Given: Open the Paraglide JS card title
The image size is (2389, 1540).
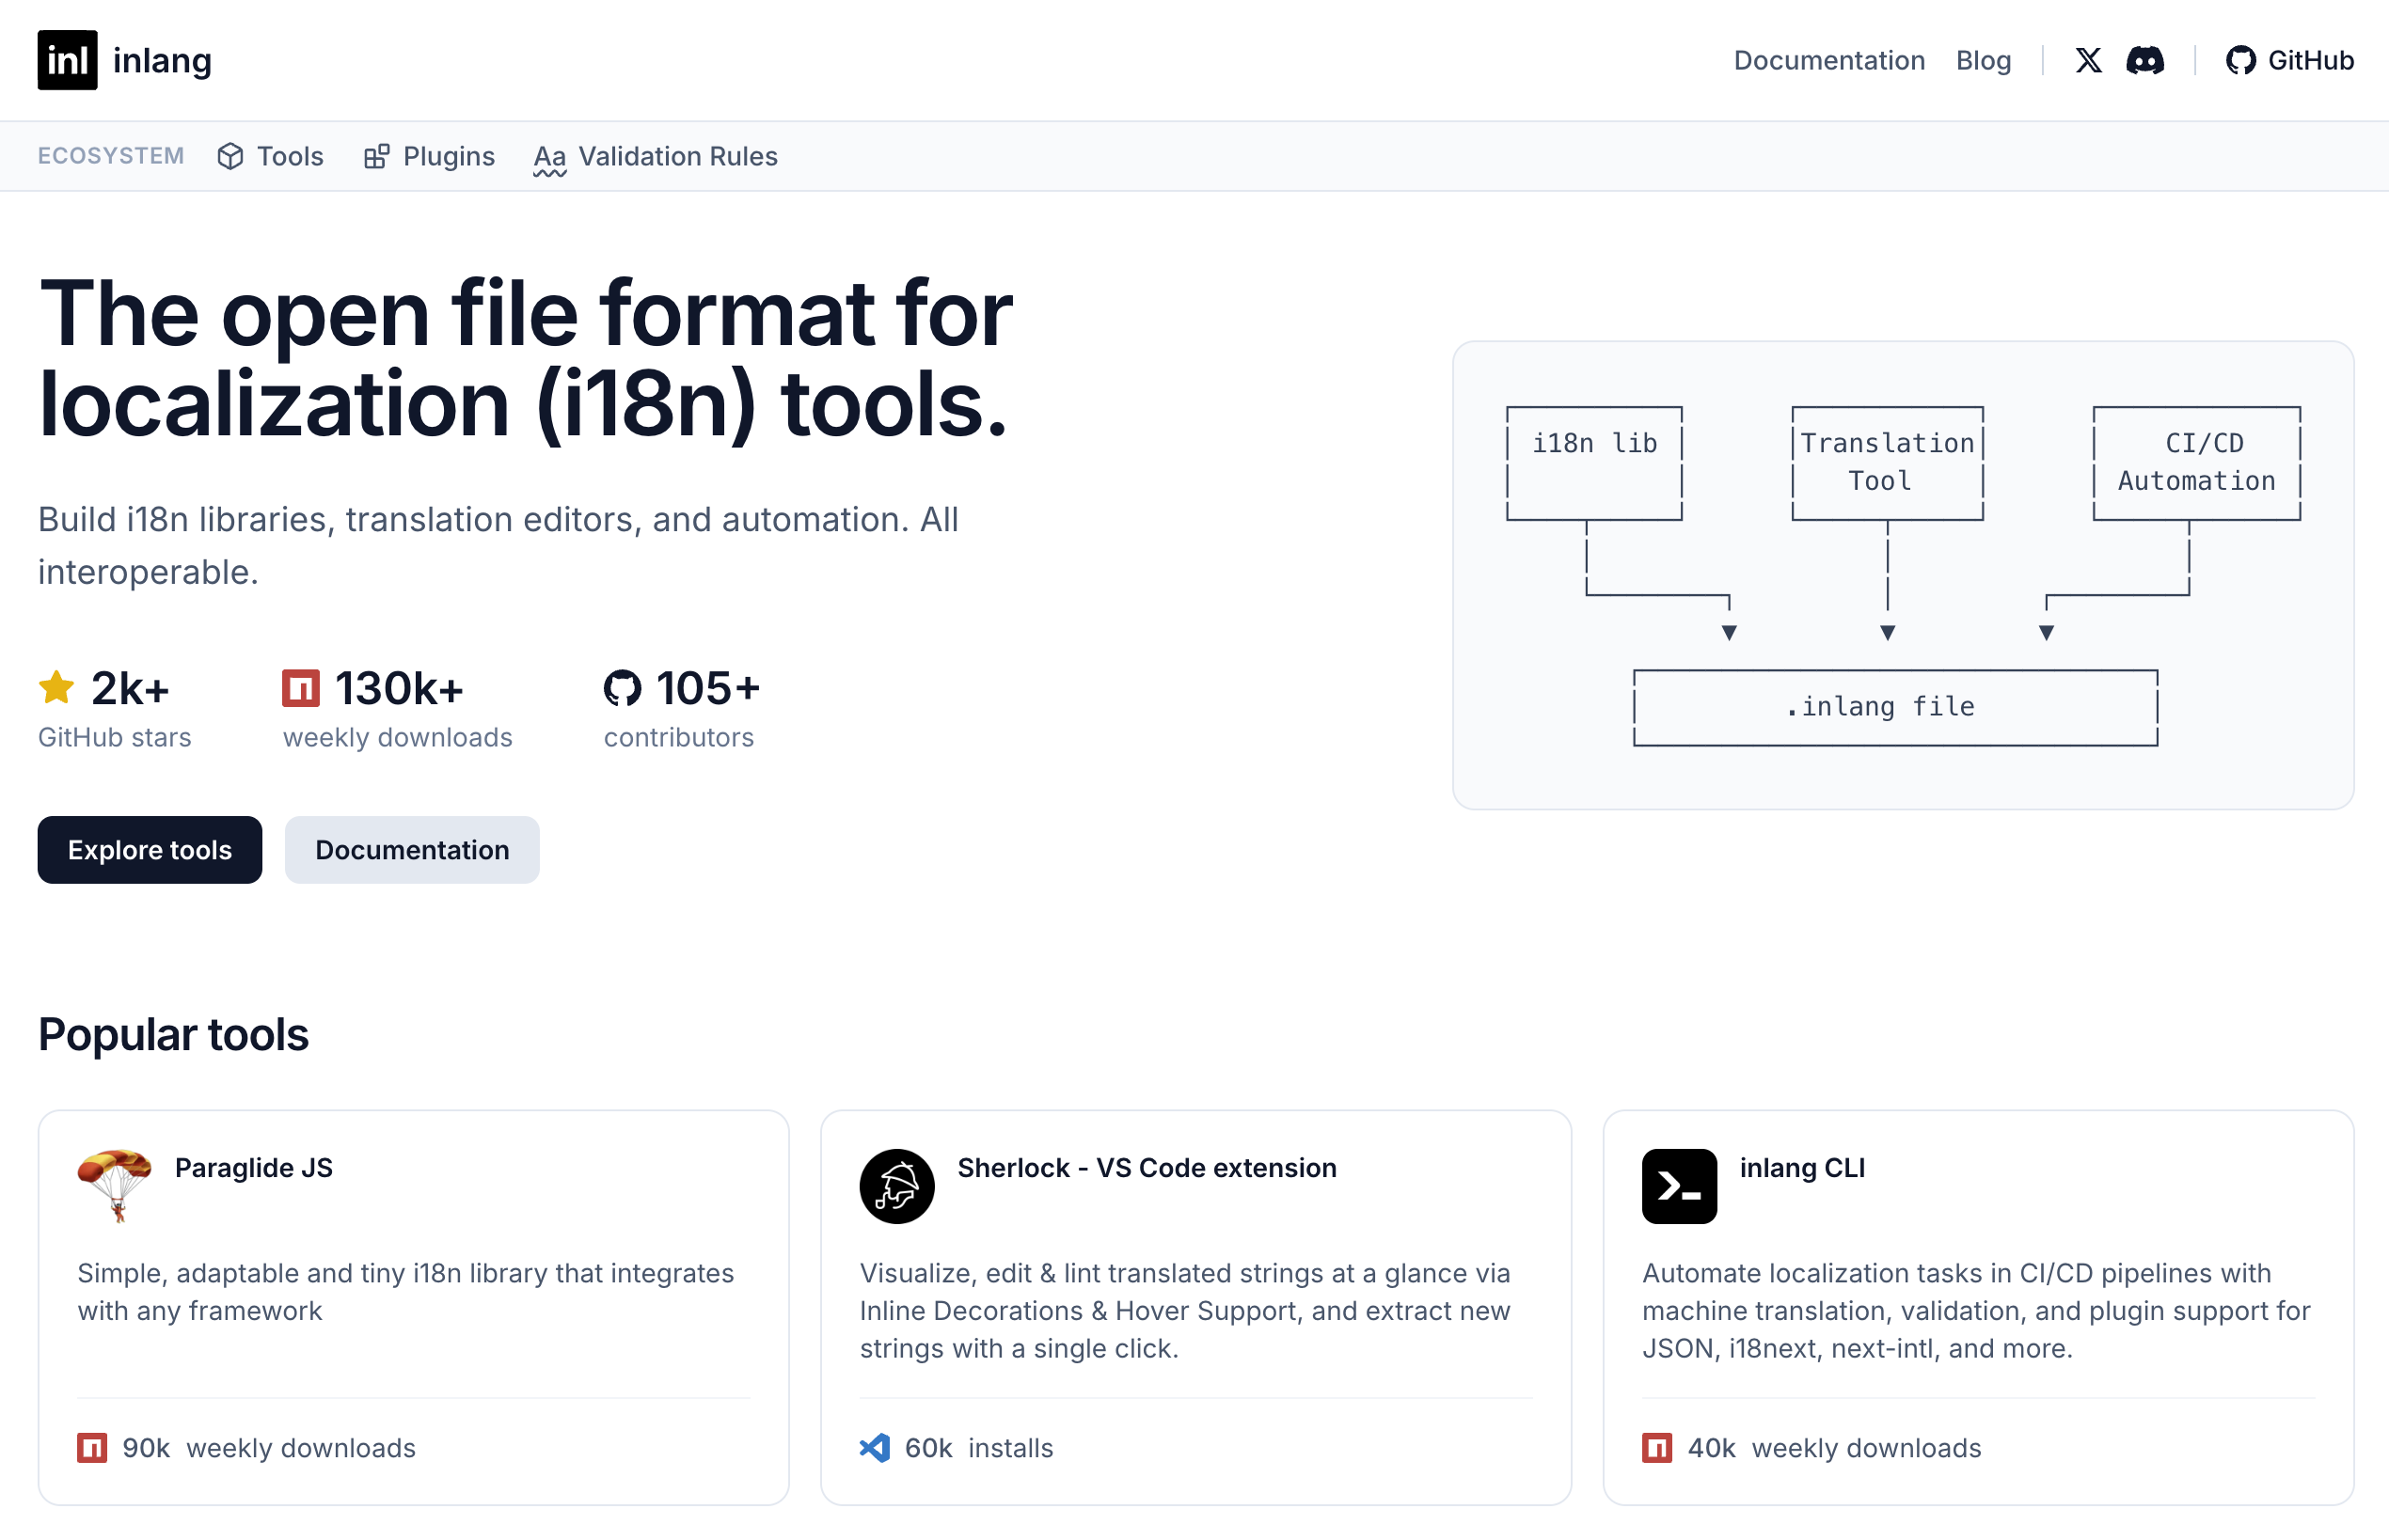Looking at the screenshot, I should [253, 1167].
